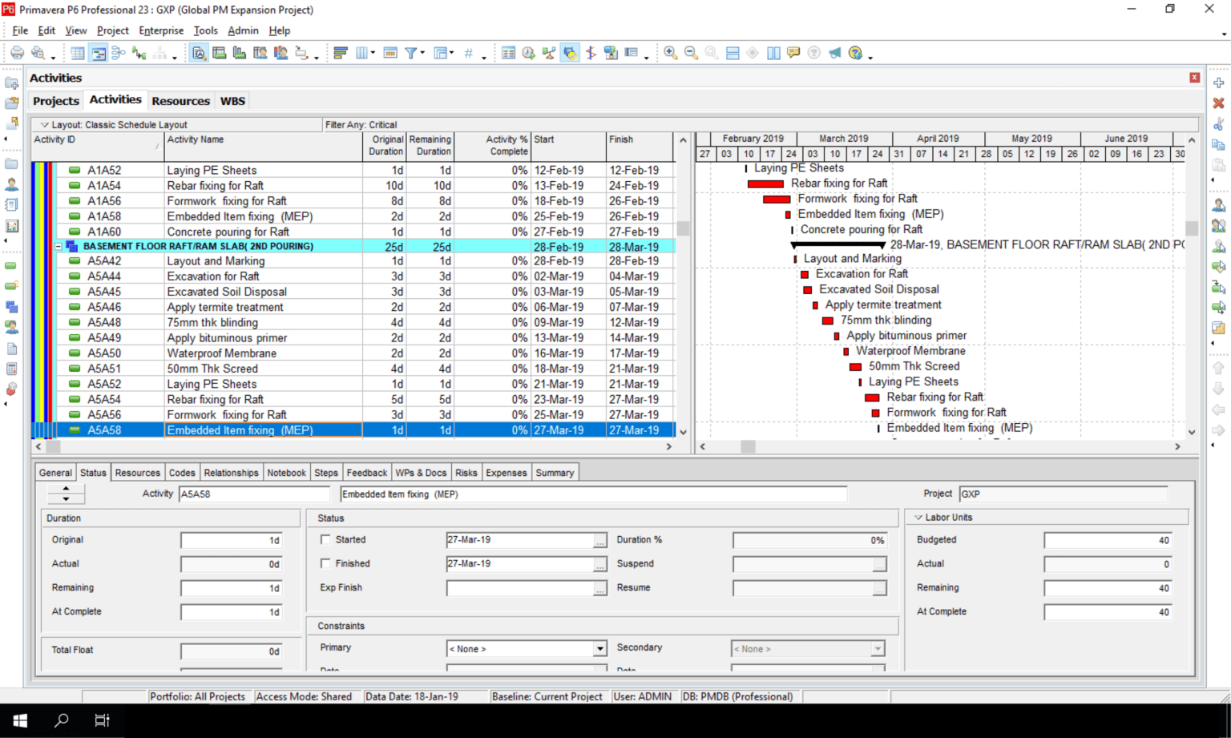The width and height of the screenshot is (1231, 738).
Task: Open the Project menu
Action: [x=112, y=30]
